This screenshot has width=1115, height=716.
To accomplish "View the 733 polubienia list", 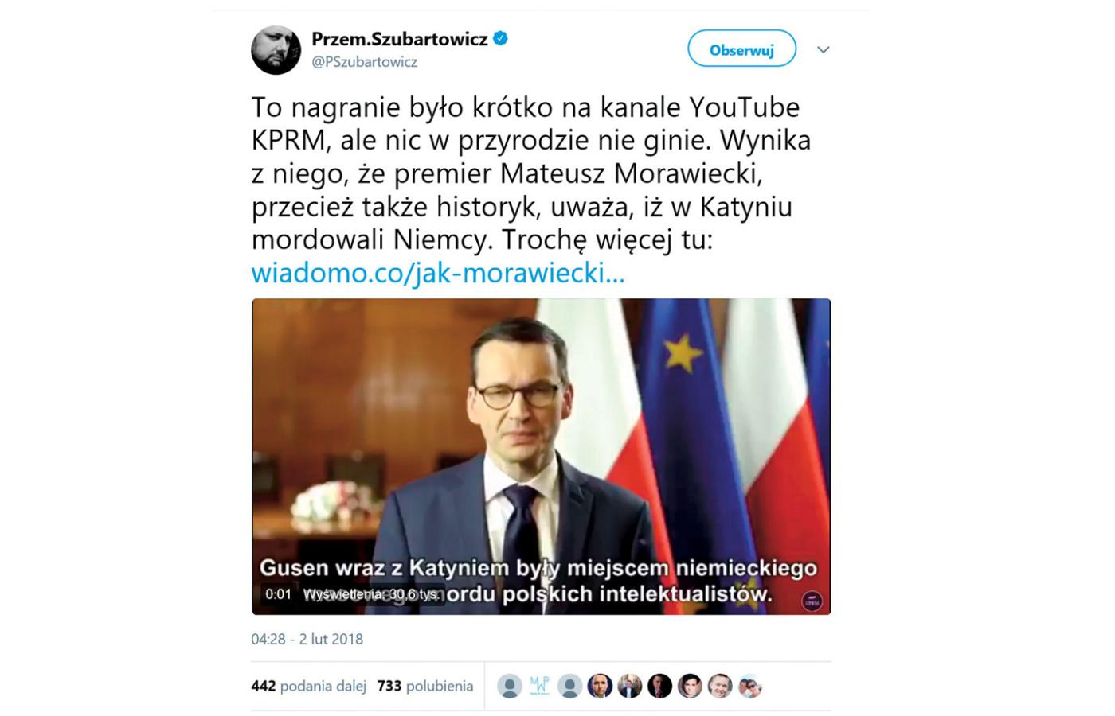I will tap(425, 686).
